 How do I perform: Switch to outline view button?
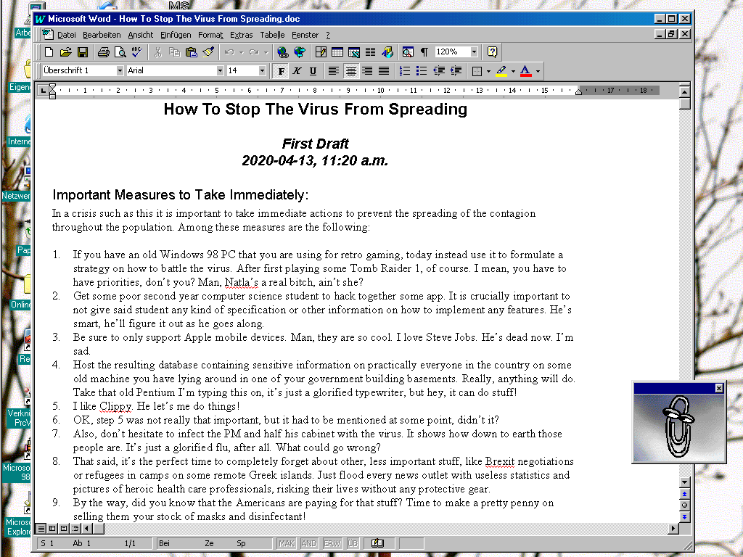click(x=75, y=528)
